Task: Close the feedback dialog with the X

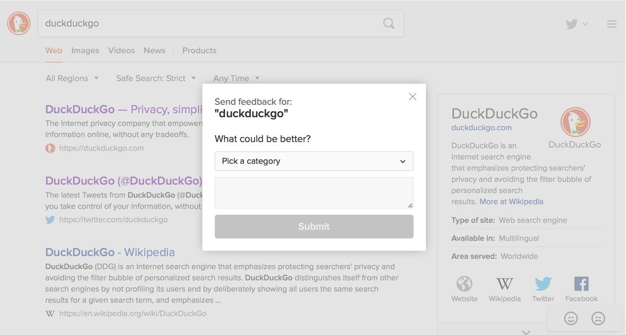Action: [413, 97]
